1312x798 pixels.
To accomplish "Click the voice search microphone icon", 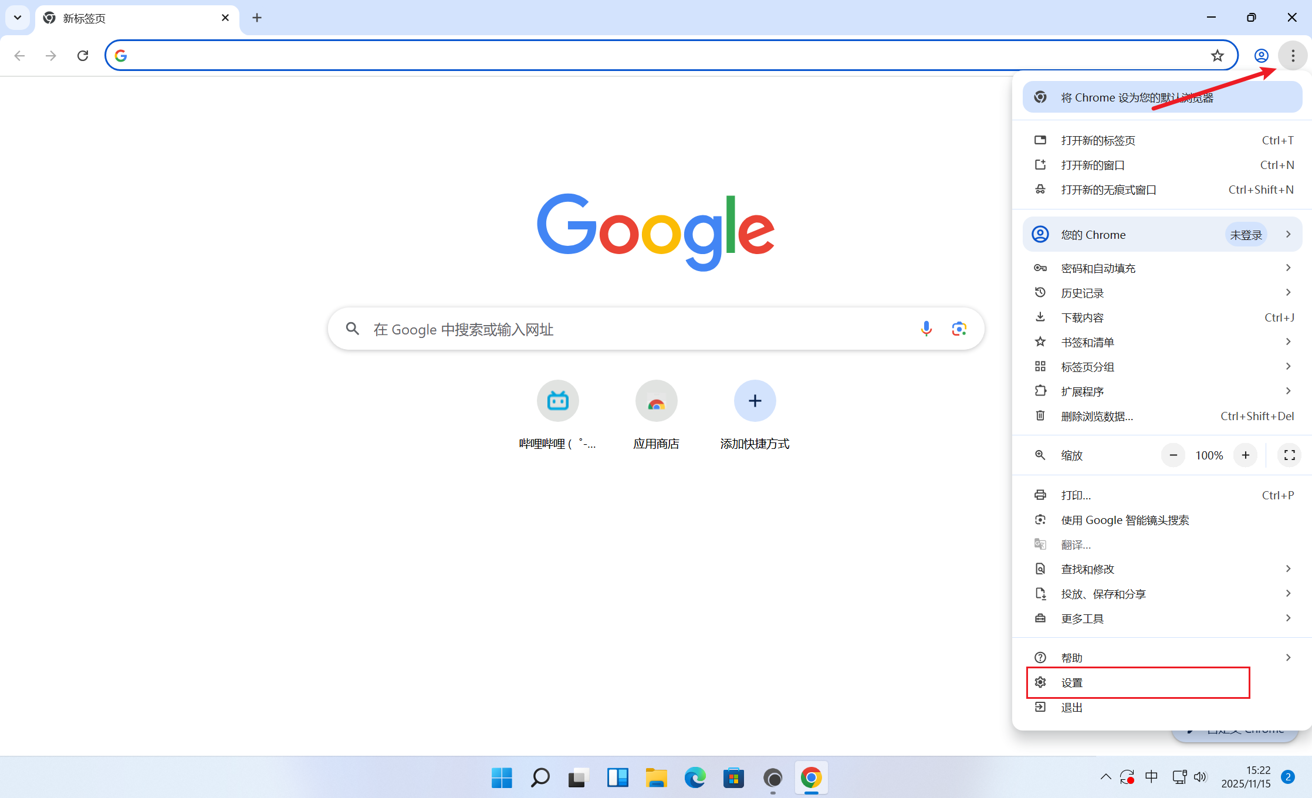I will [926, 329].
